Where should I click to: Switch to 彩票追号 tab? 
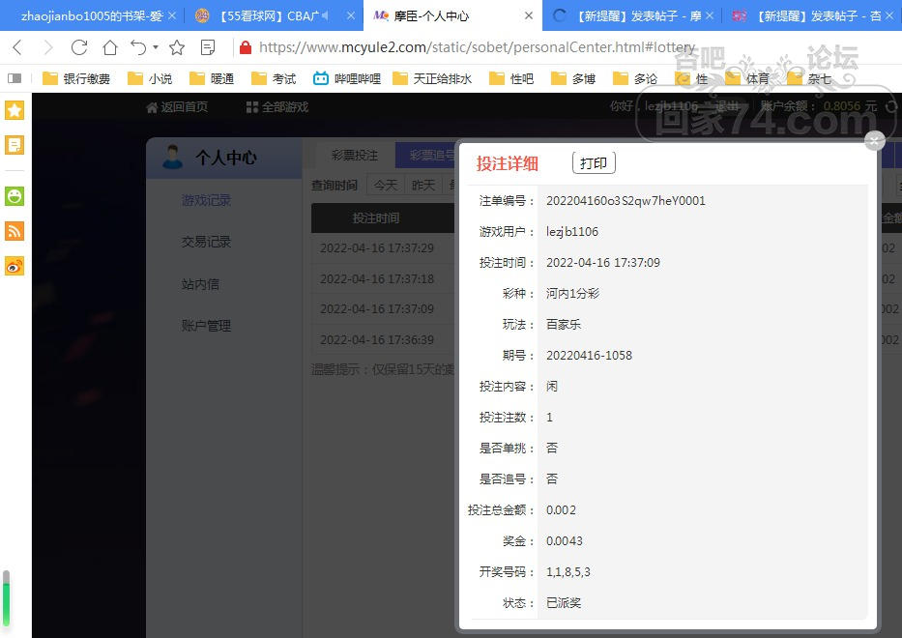(425, 156)
